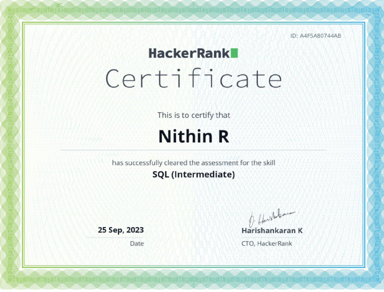Select the skill name SQL (Intermediate)
384x292 pixels.
(193, 175)
